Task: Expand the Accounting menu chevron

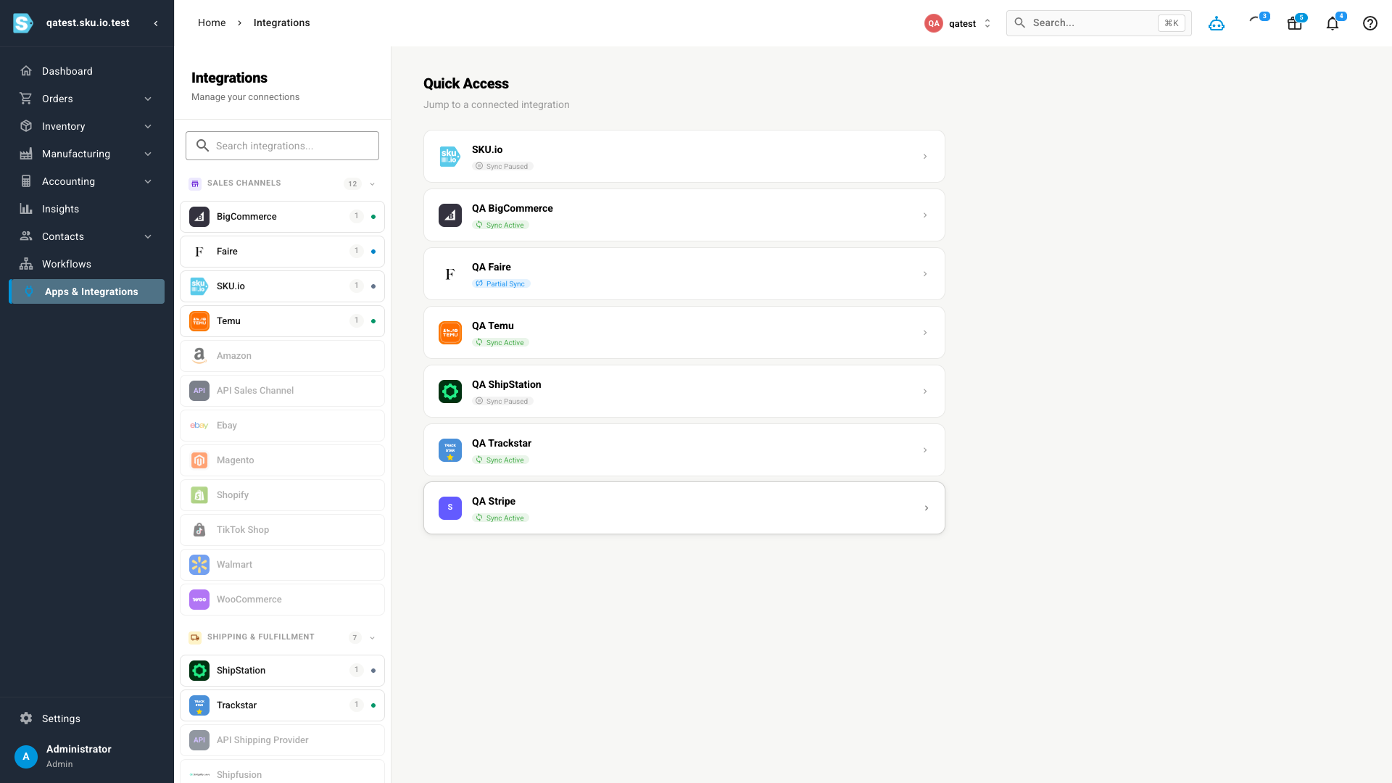Action: [148, 181]
